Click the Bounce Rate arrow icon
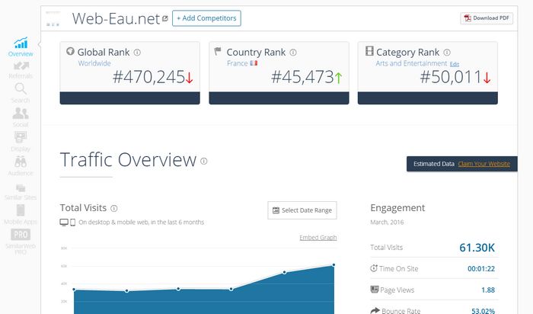 [375, 310]
